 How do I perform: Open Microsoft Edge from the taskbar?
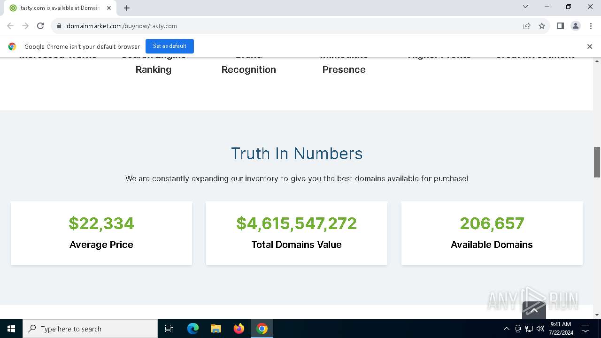tap(193, 329)
